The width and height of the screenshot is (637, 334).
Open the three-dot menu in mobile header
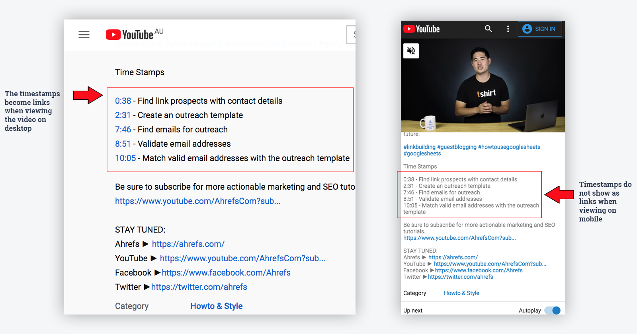508,29
